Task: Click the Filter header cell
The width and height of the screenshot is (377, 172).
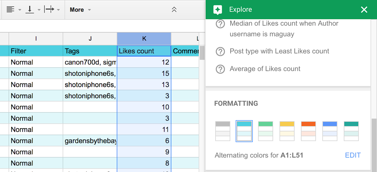Action: click(36, 51)
